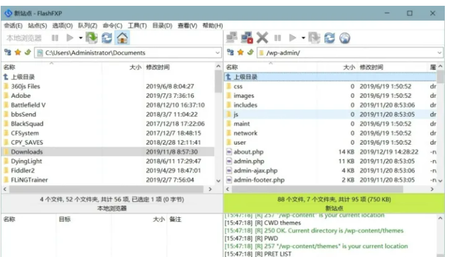Open the dropdown arrow next to local play

[x=80, y=38]
